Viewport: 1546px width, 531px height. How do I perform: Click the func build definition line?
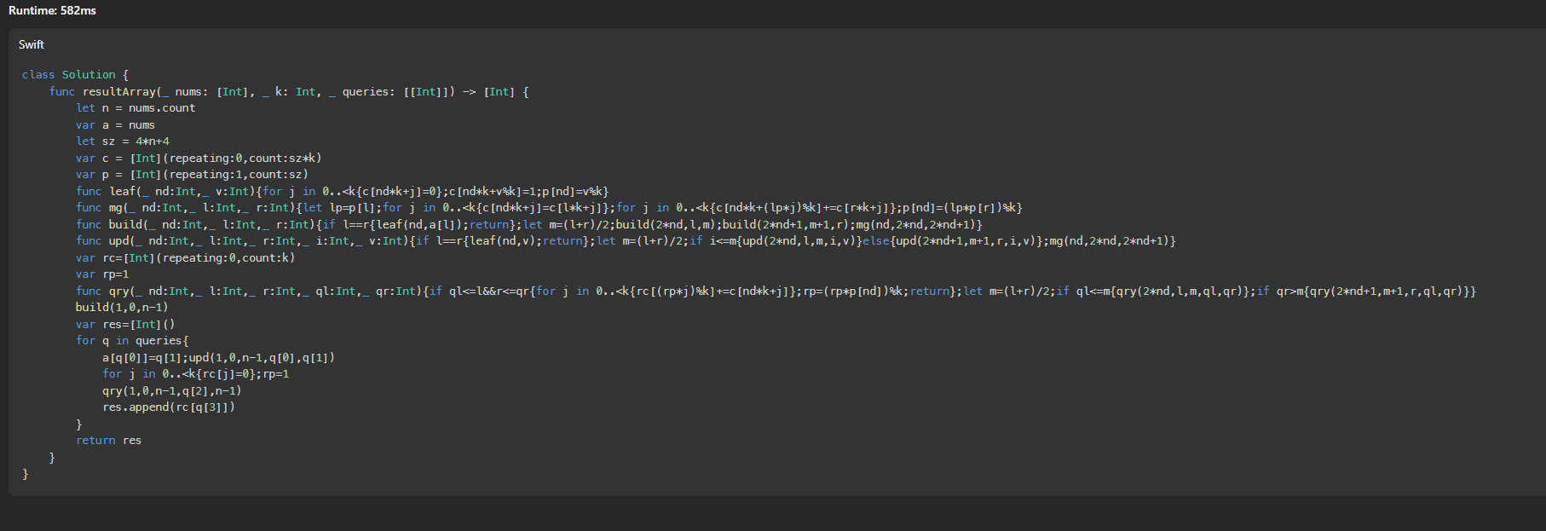(x=529, y=225)
